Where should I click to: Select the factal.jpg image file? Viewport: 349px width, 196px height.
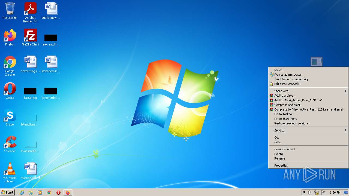(30, 93)
